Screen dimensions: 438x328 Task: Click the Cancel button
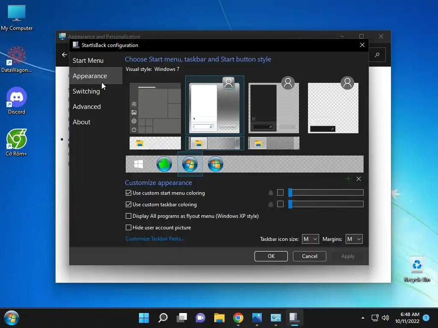coord(310,256)
